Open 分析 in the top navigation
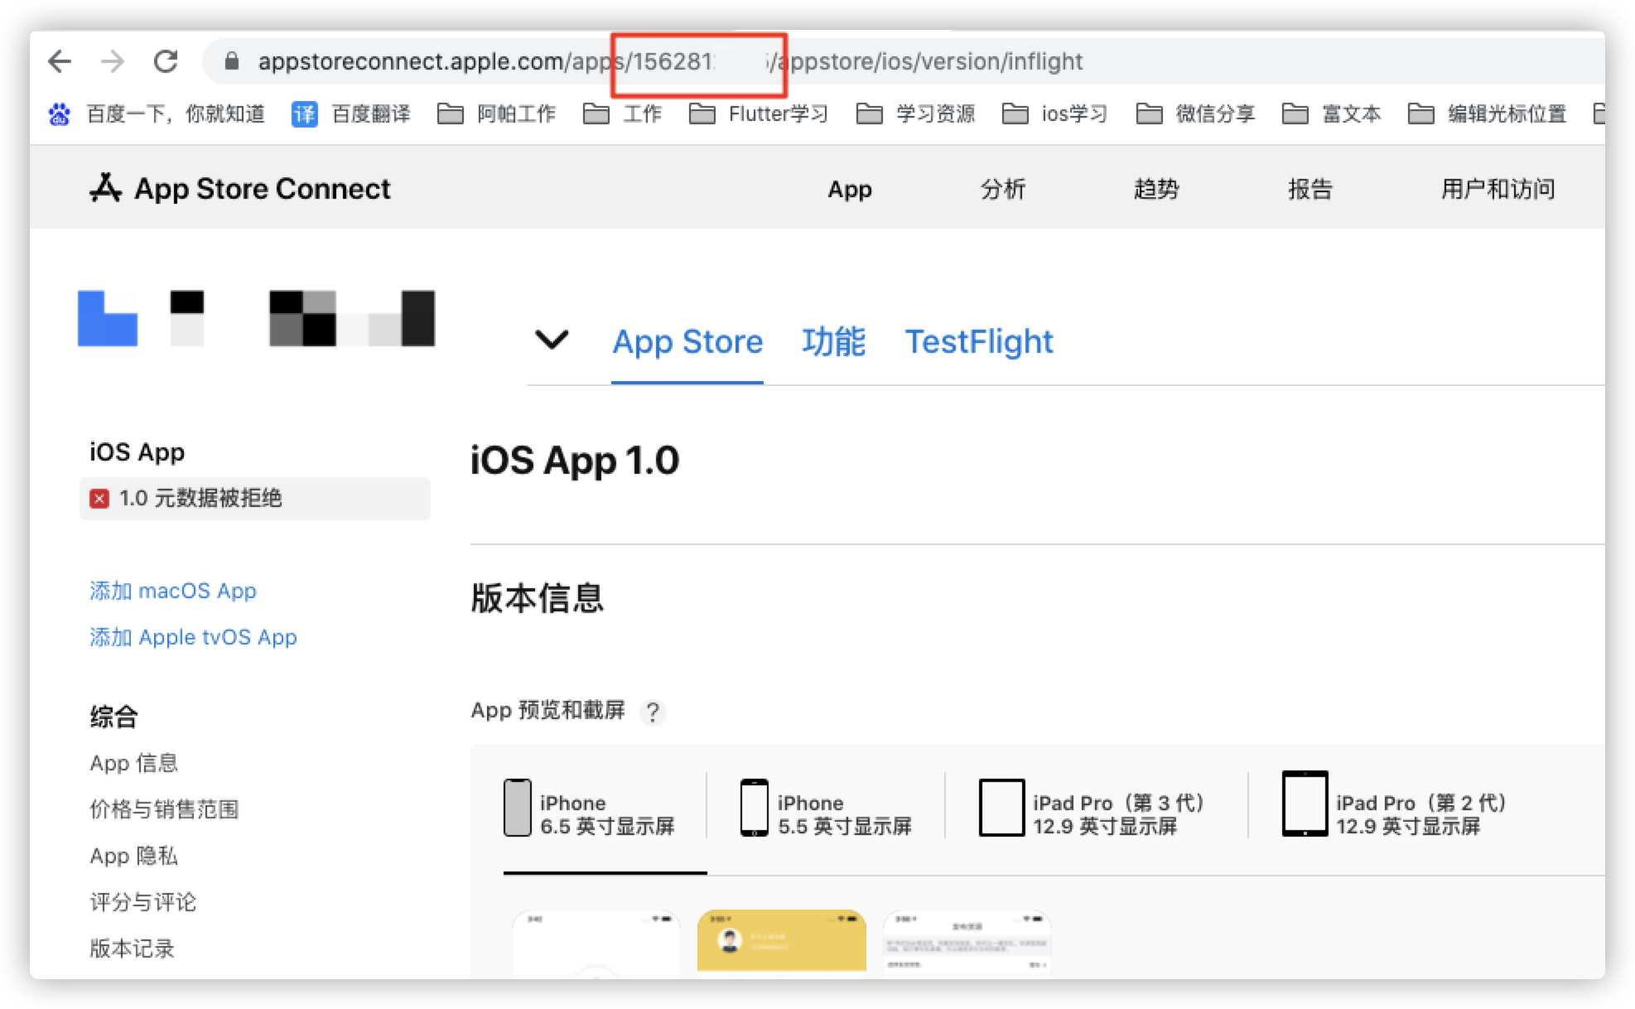This screenshot has width=1635, height=1009. 1003,189
